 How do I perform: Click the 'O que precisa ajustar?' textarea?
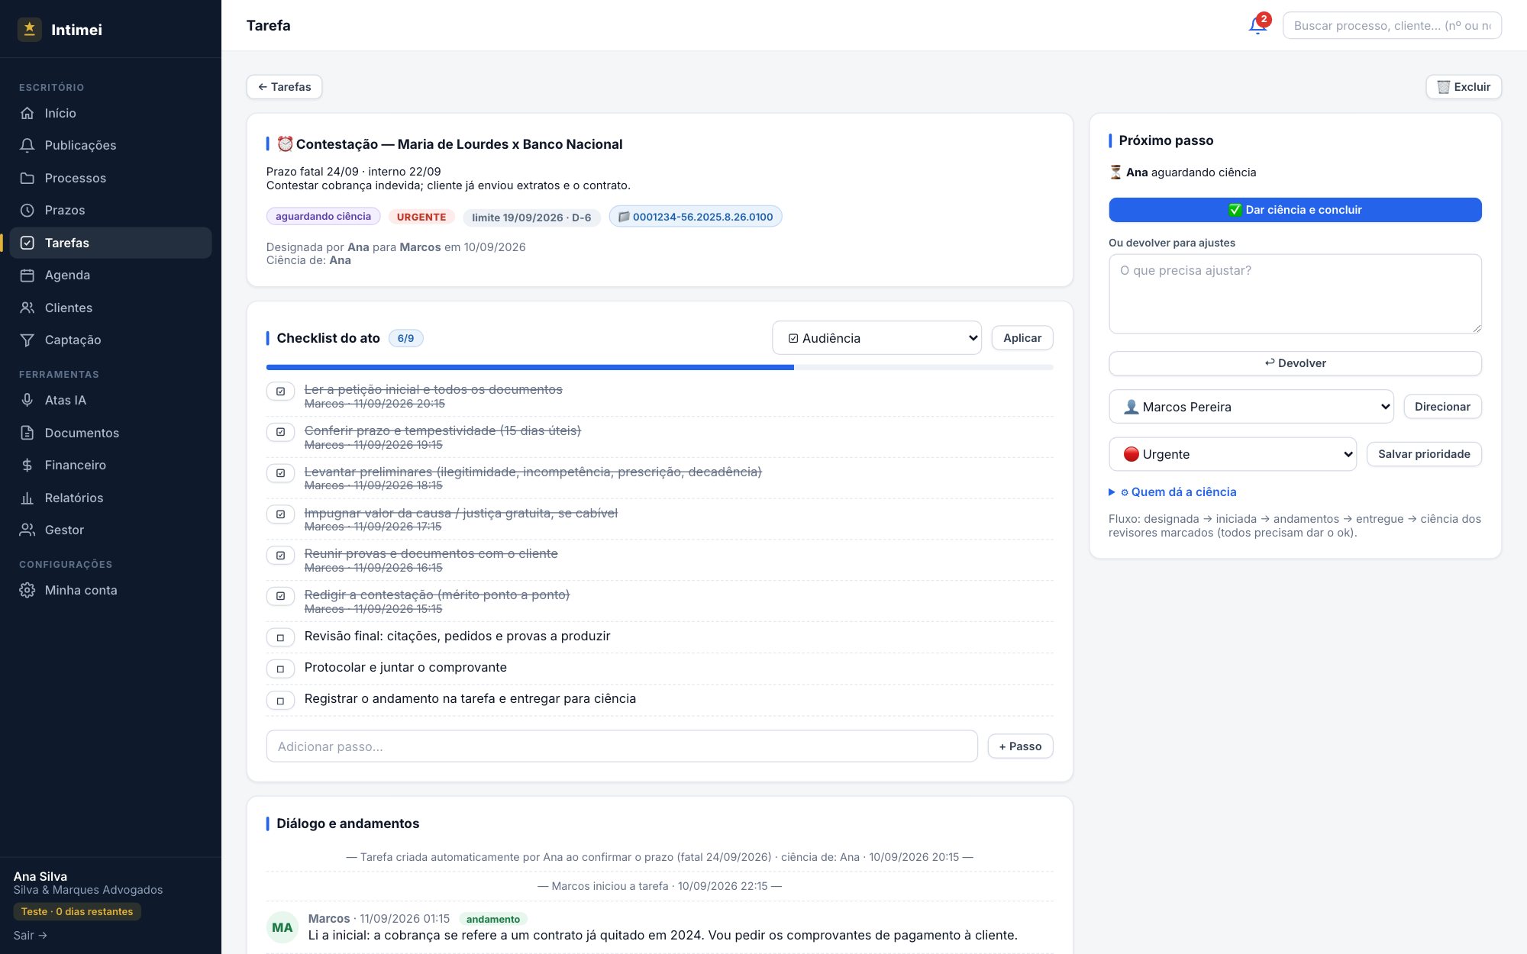pyautogui.click(x=1295, y=294)
